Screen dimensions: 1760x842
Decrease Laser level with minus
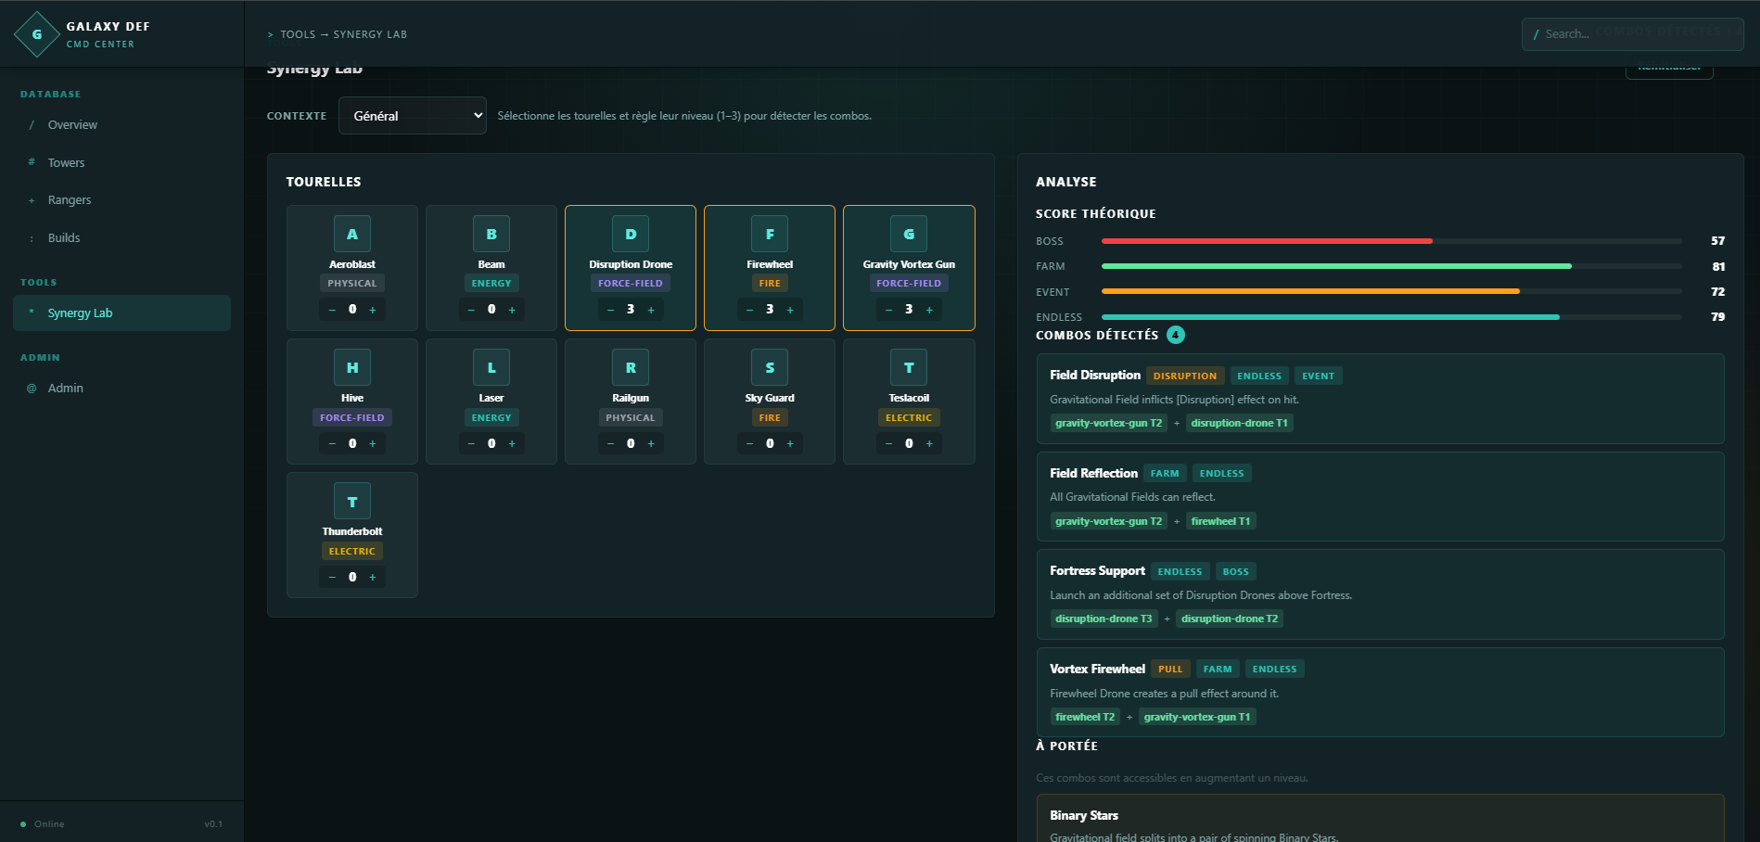click(471, 443)
